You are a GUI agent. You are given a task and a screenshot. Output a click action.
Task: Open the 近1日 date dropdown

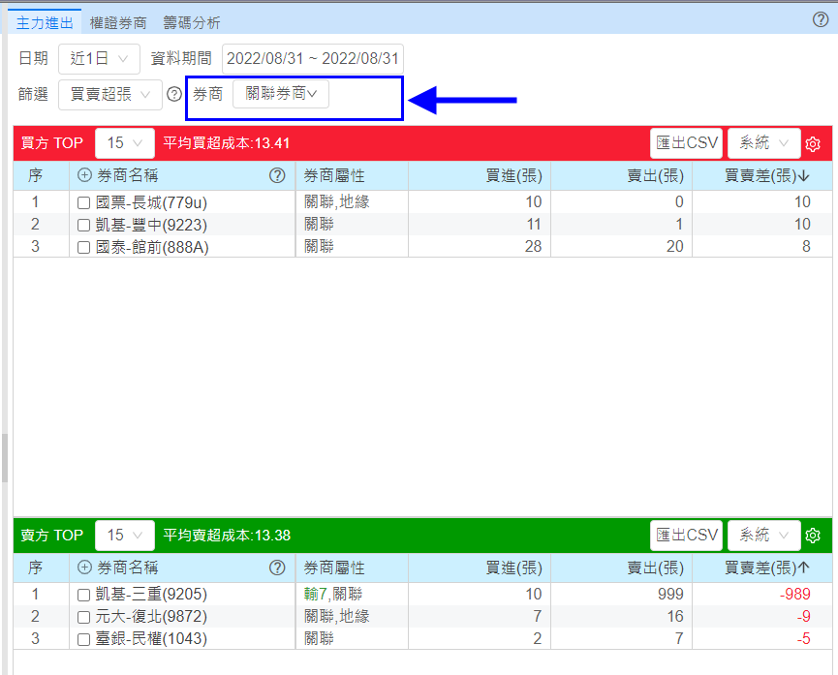(x=99, y=58)
